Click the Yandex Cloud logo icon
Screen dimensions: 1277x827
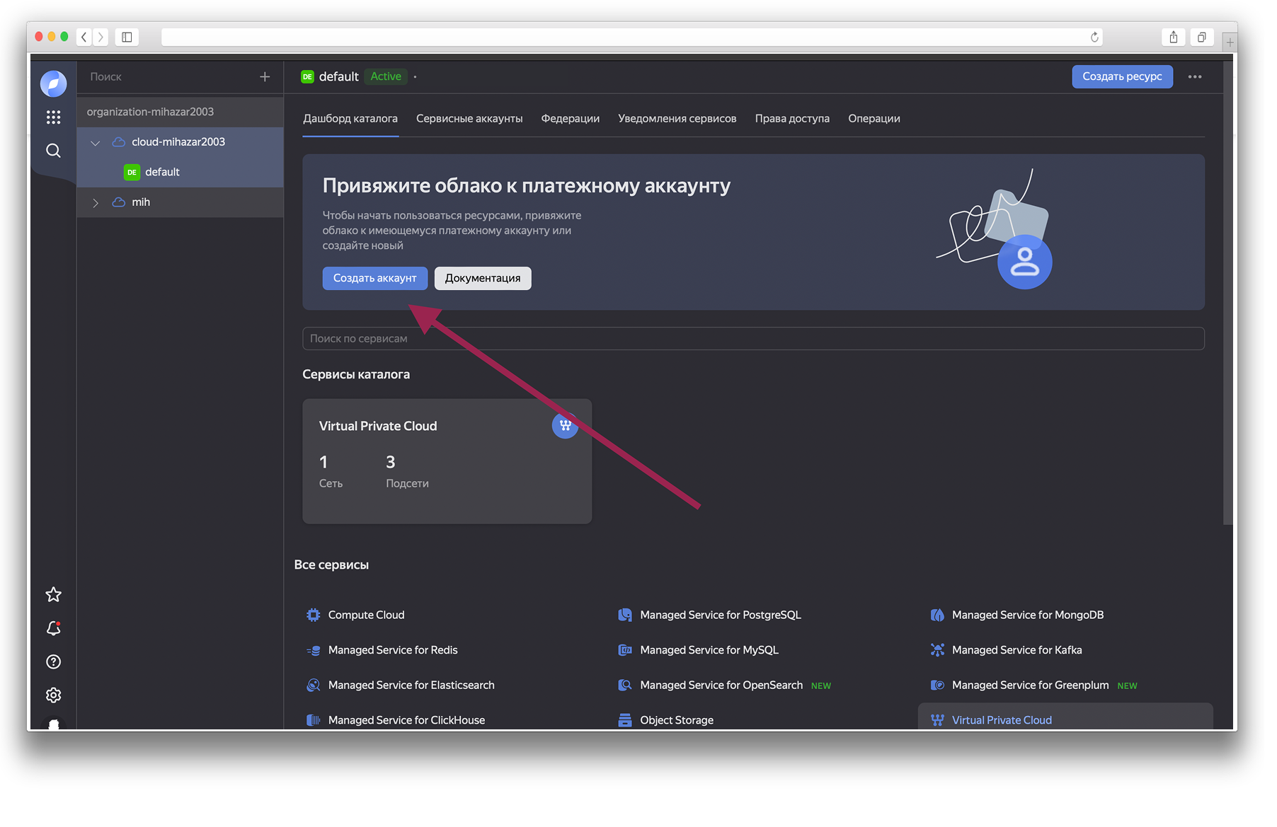(x=53, y=83)
